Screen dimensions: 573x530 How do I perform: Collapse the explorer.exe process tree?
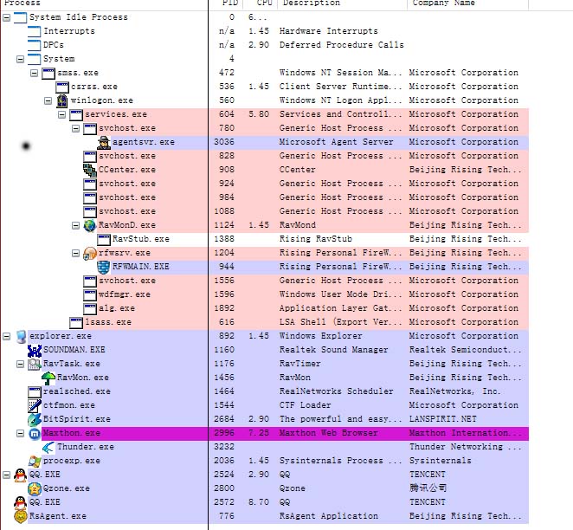pyautogui.click(x=7, y=336)
